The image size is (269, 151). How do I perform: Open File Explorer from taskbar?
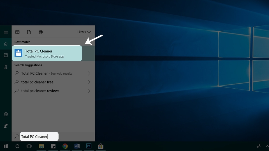coord(41,146)
